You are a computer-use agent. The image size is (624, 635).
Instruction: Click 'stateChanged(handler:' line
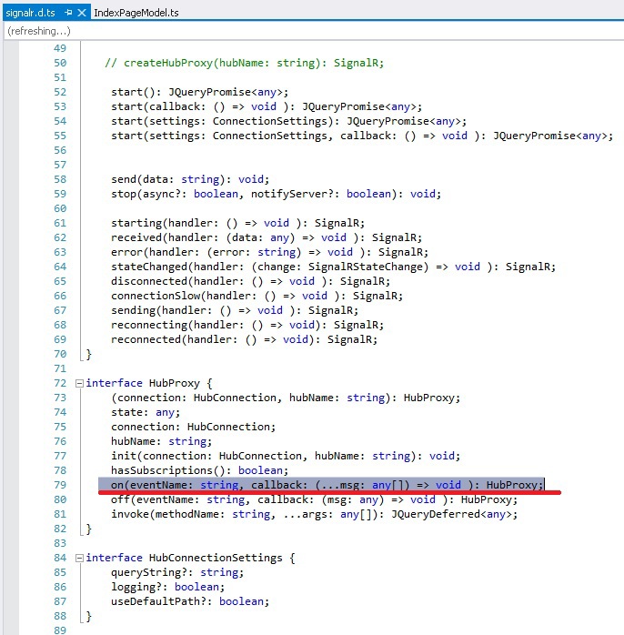(333, 267)
